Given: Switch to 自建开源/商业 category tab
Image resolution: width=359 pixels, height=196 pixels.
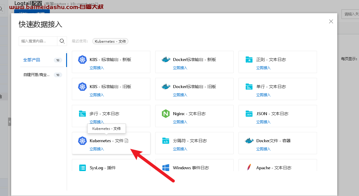Looking at the screenshot, I should (x=36, y=75).
